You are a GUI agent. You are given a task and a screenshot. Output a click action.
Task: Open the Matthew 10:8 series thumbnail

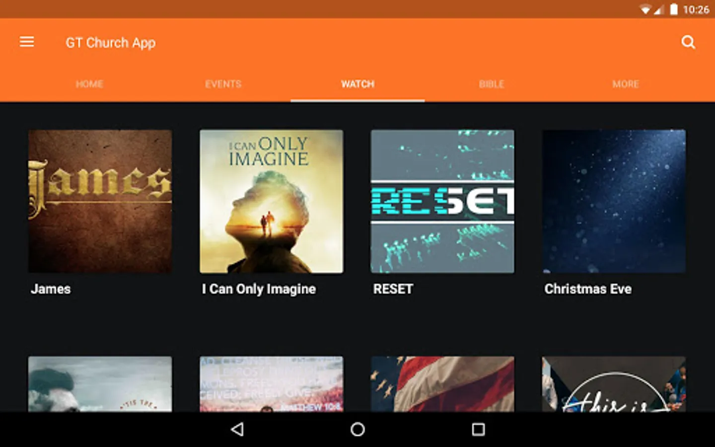coord(271,384)
